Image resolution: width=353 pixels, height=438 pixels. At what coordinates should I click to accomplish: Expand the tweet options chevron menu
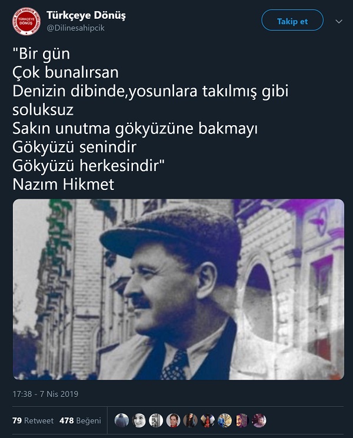339,22
